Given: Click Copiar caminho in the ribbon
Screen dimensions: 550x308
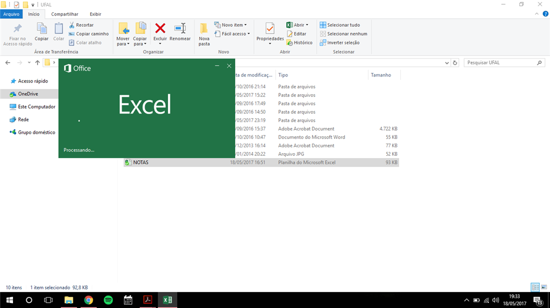Looking at the screenshot, I should 89,34.
